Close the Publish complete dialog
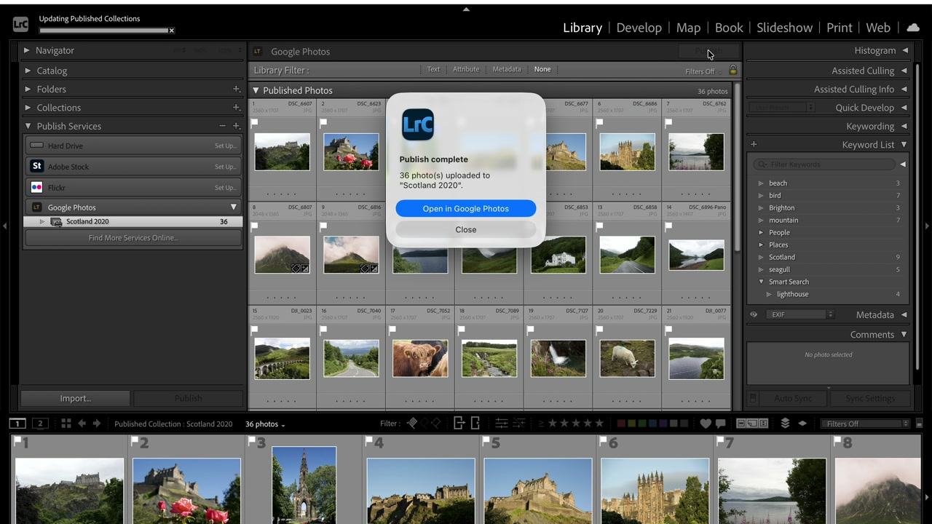The height and width of the screenshot is (524, 932). pos(466,230)
